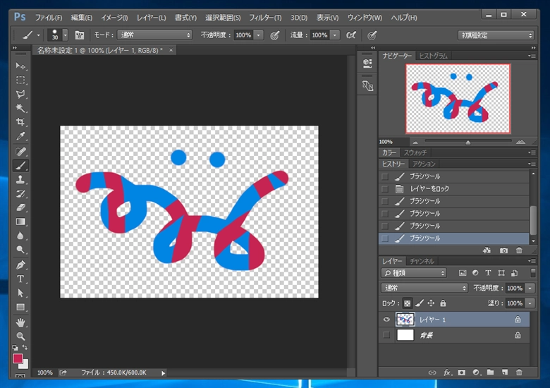Select the Gradient tool
This screenshot has width=550, height=388.
point(20,222)
